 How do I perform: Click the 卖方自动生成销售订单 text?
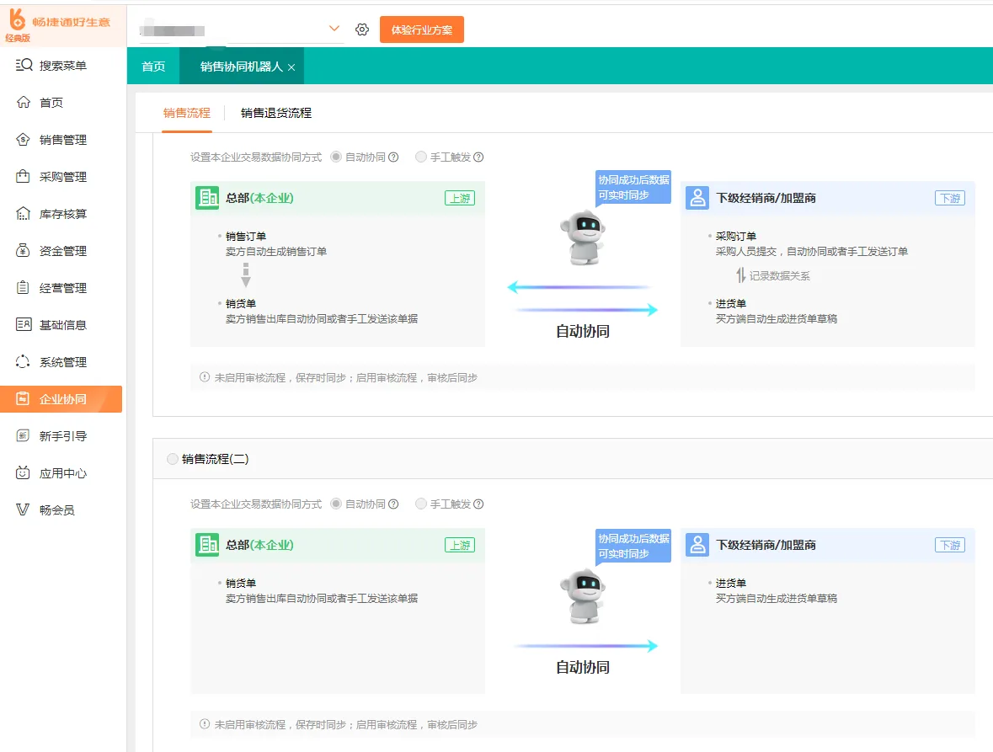(x=276, y=251)
